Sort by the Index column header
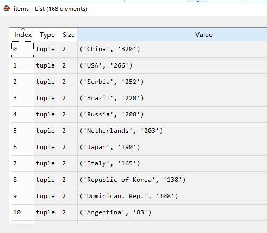Screen dimensions: 267x233 coord(23,35)
